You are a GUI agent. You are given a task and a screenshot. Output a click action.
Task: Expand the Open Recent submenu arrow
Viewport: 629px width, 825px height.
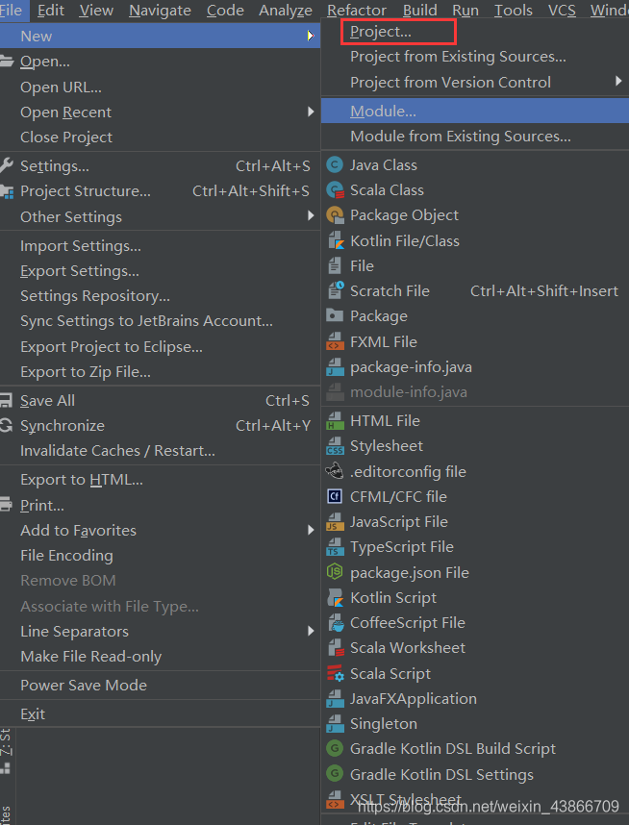point(311,112)
